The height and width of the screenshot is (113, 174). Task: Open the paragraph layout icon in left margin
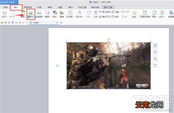coord(57,66)
